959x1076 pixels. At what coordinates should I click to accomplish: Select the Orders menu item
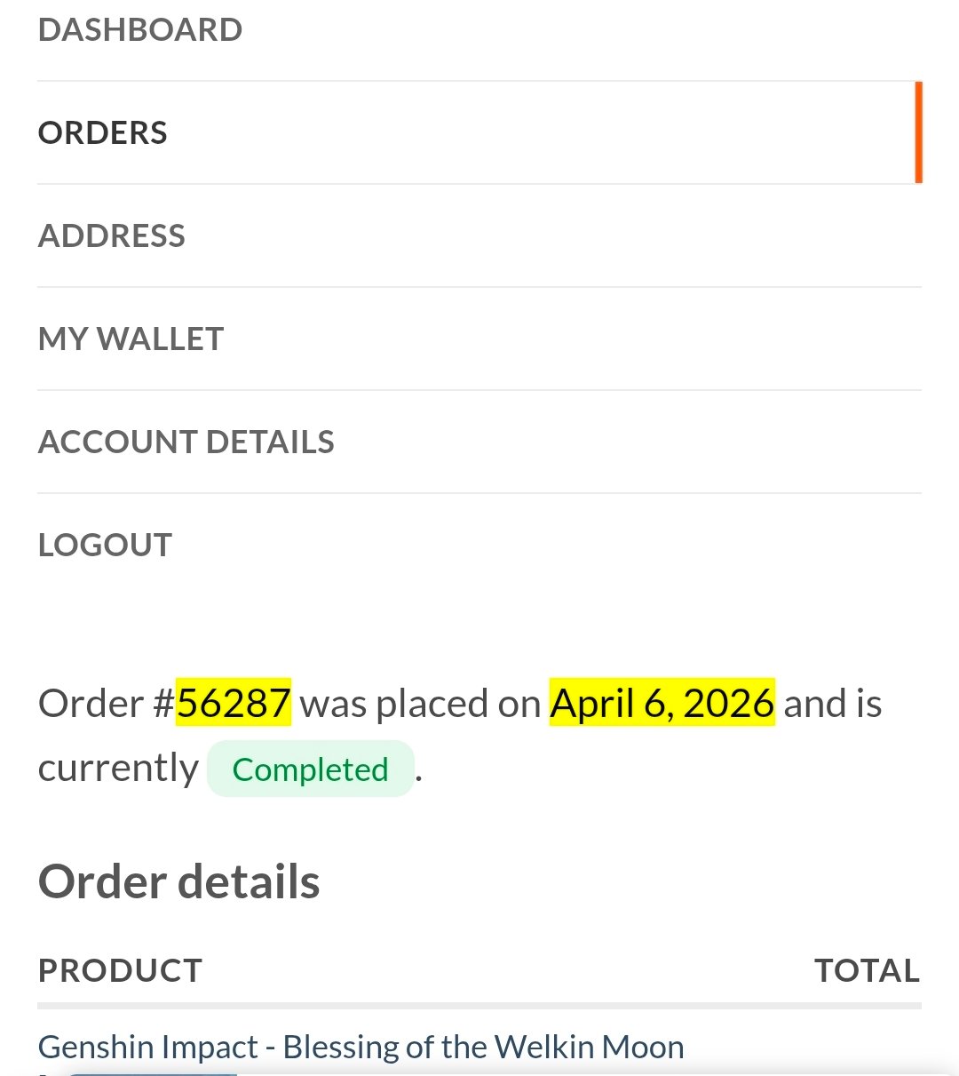coord(103,133)
